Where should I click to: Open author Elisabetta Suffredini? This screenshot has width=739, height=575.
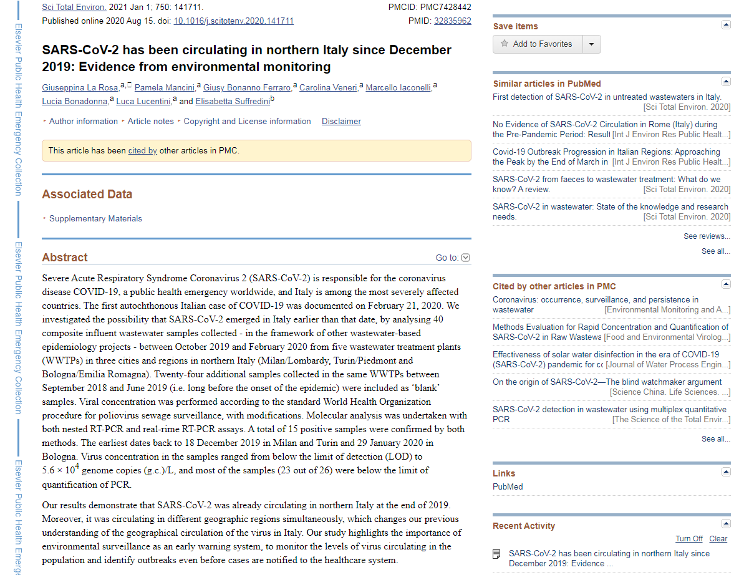point(233,101)
